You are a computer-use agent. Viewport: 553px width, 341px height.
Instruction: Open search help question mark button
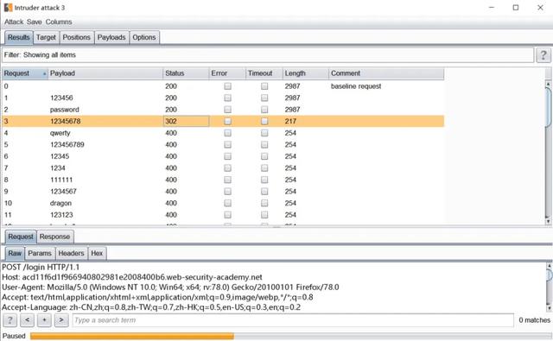(10, 320)
